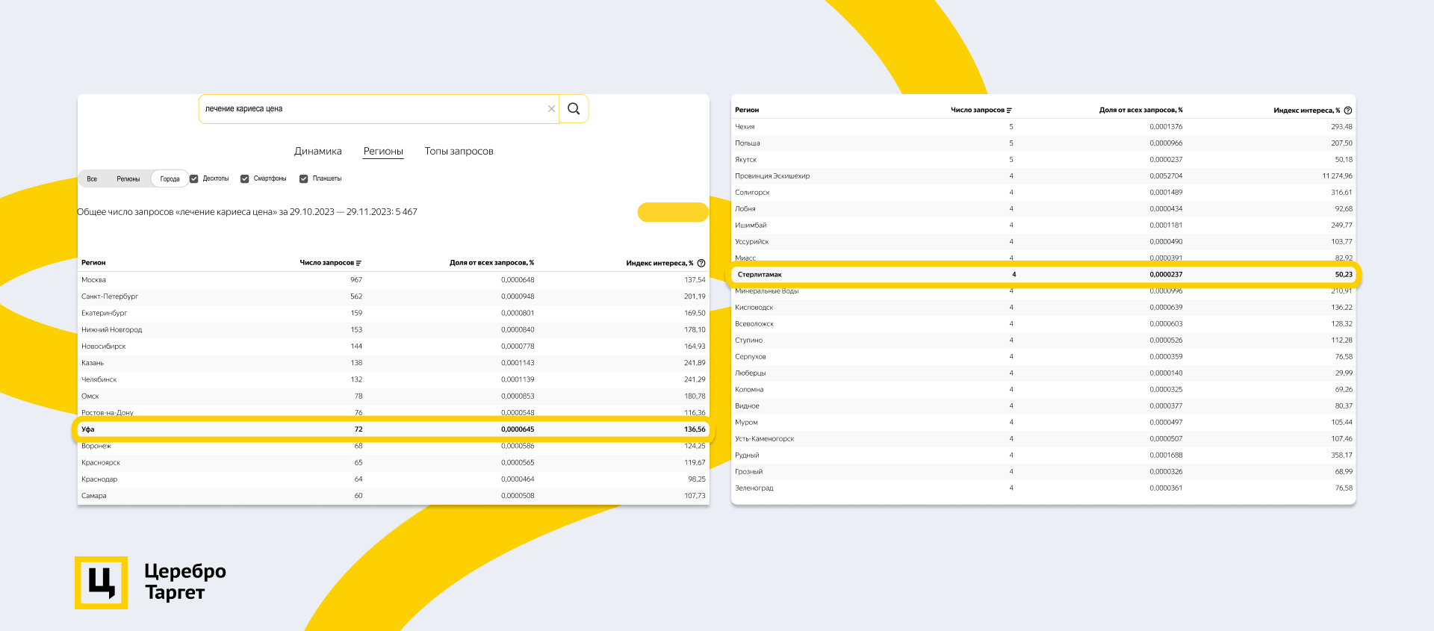This screenshot has height=631, width=1434.
Task: Select the Краснодар row
Action: point(394,479)
